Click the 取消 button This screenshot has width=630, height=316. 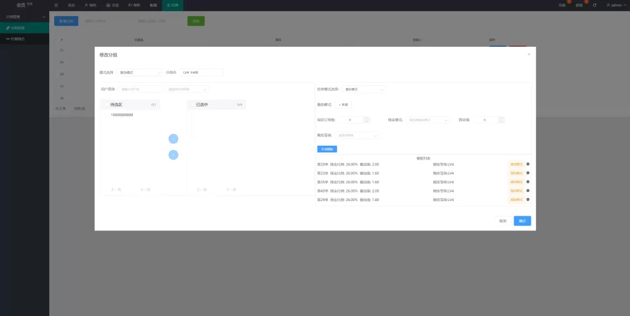[503, 221]
